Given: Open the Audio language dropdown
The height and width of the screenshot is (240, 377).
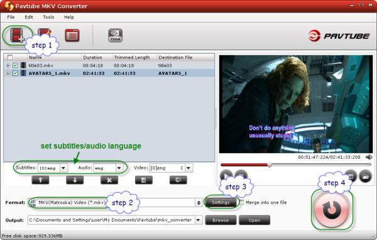Looking at the screenshot, I should click(119, 168).
